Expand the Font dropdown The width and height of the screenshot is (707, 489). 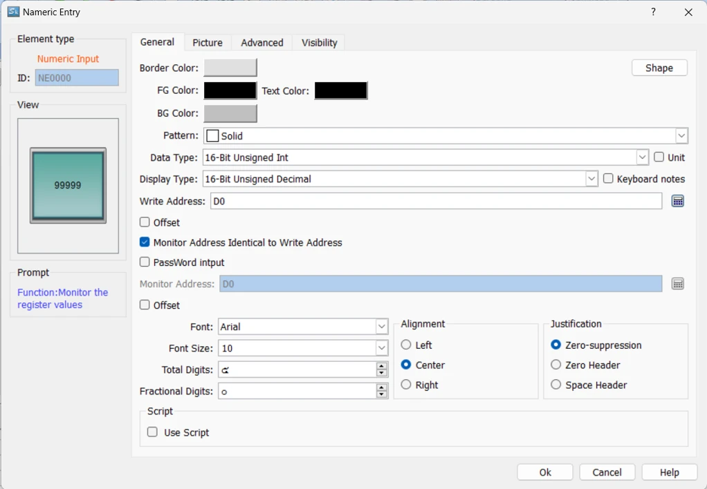[381, 327]
